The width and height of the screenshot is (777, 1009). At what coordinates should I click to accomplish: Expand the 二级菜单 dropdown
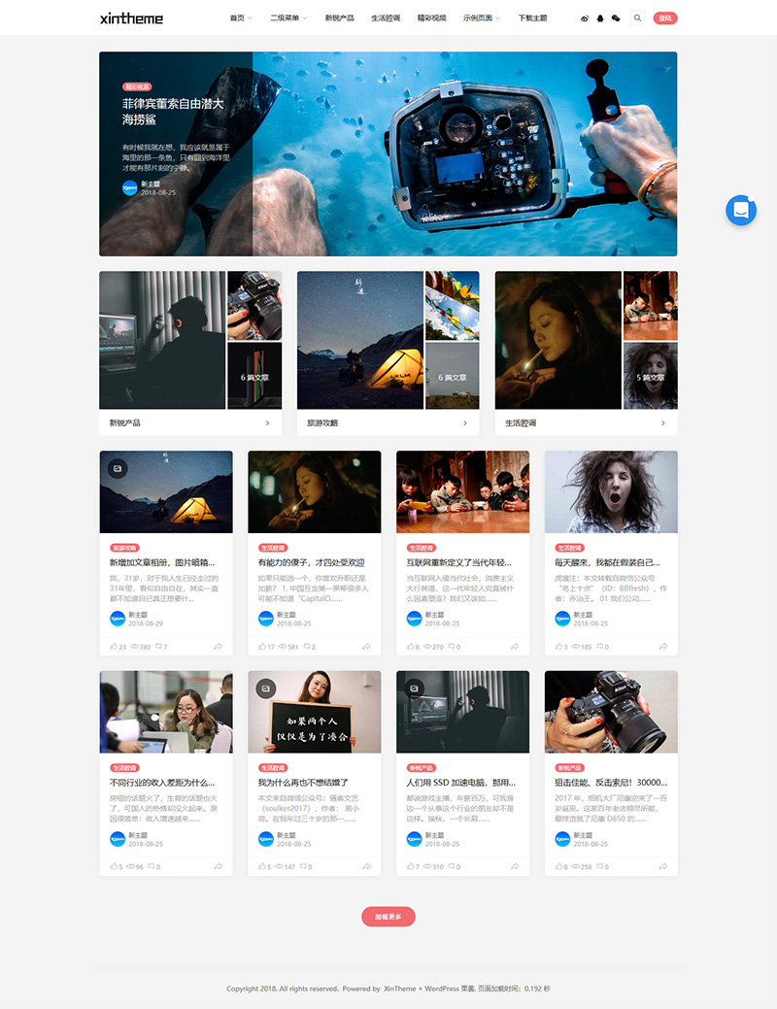pyautogui.click(x=288, y=18)
